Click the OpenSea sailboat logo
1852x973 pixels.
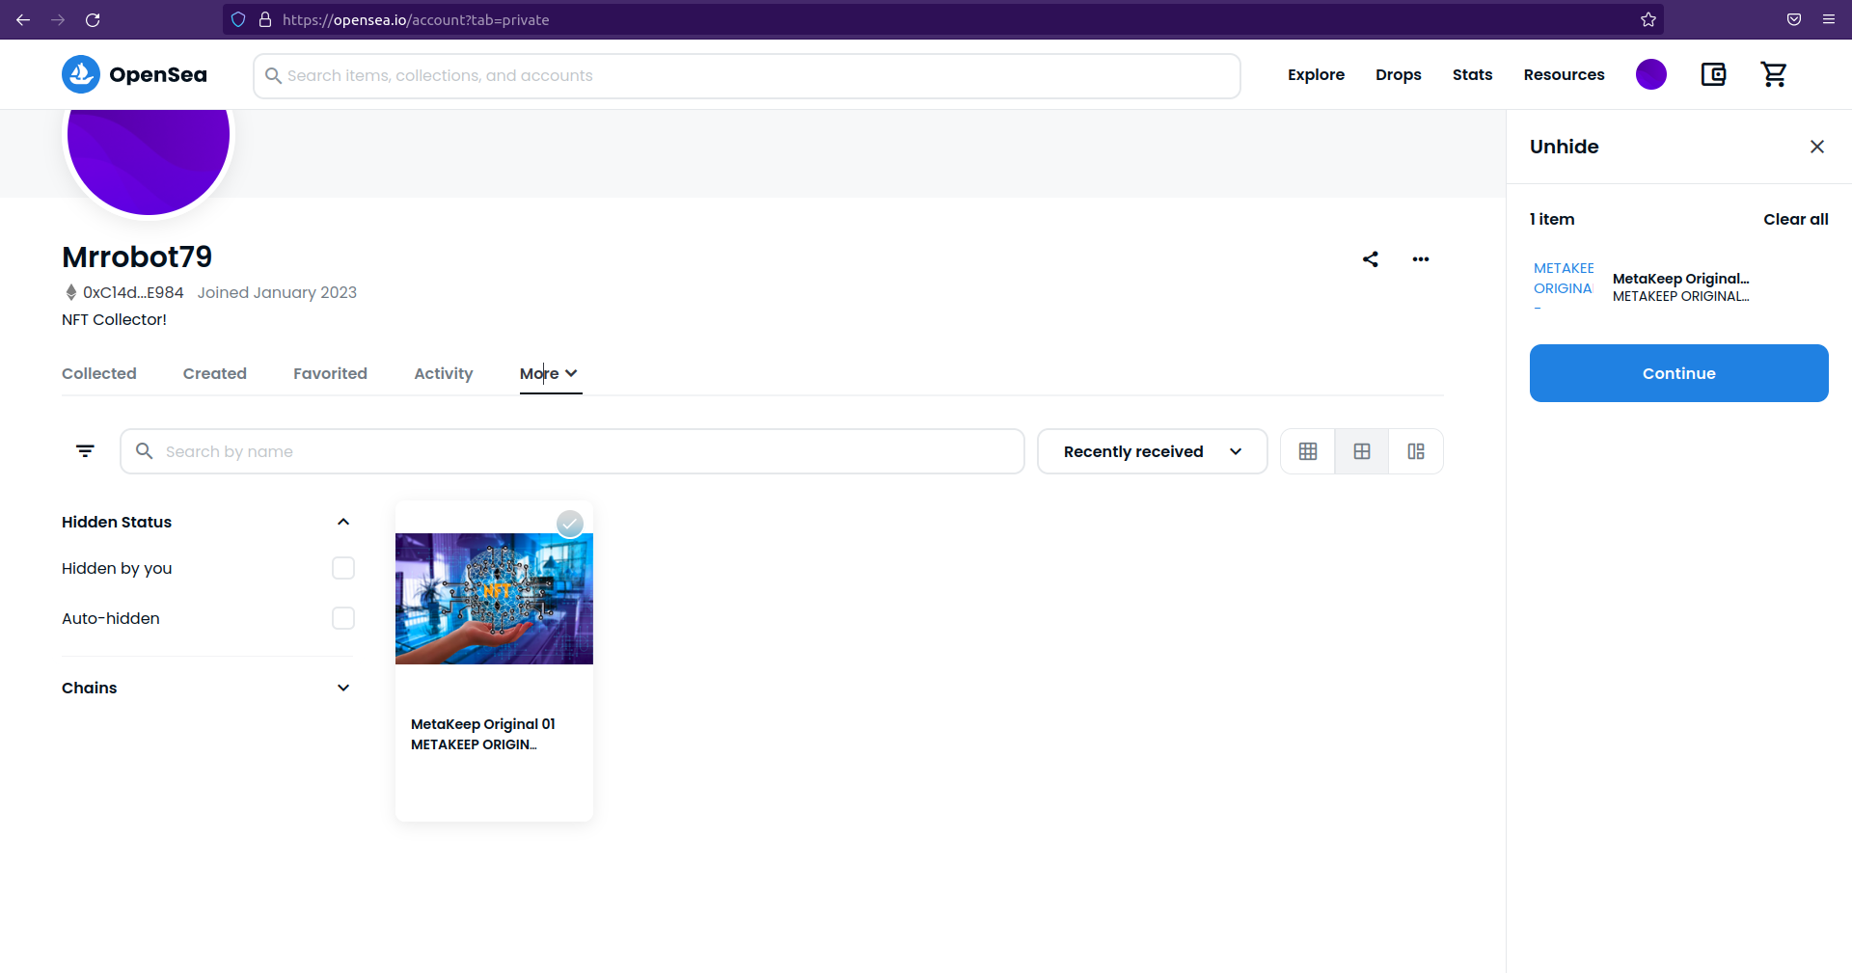(81, 74)
